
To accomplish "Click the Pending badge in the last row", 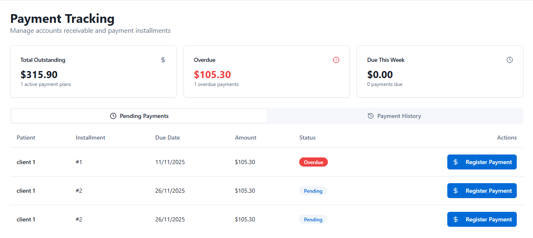I will (313, 219).
